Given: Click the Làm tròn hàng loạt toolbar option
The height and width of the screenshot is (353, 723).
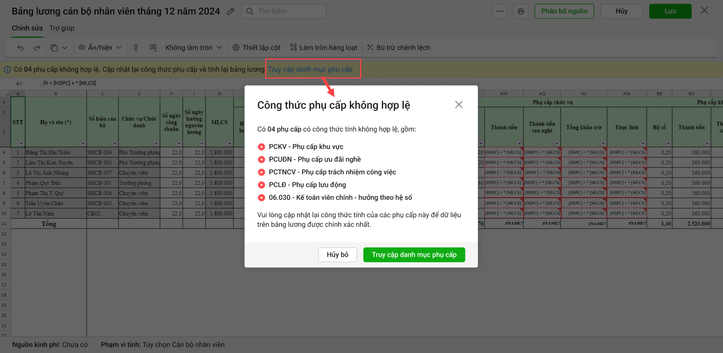Looking at the screenshot, I should (324, 48).
